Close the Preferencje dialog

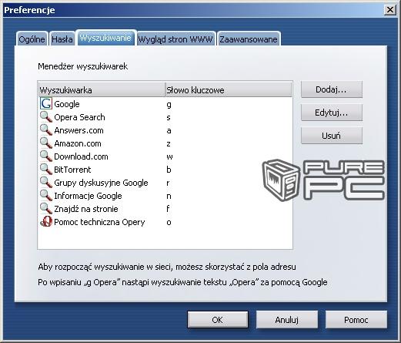[x=390, y=10]
